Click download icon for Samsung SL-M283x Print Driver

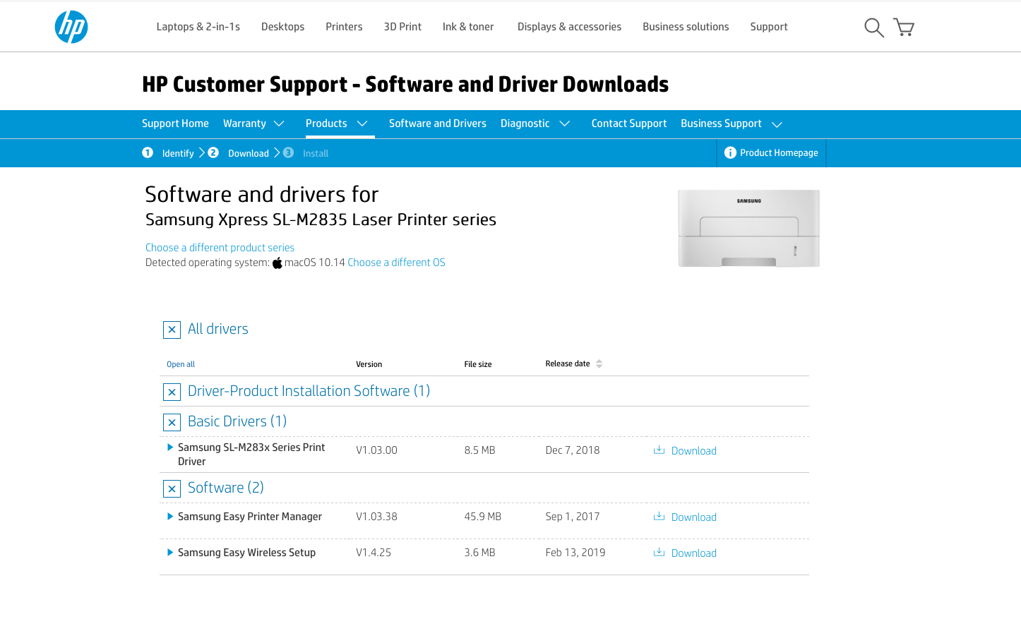click(x=659, y=450)
